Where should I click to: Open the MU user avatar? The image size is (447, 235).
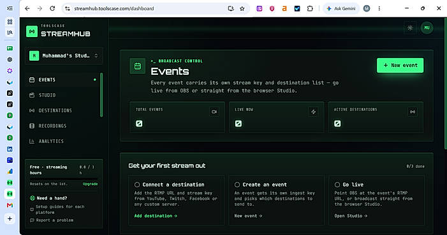tap(427, 28)
